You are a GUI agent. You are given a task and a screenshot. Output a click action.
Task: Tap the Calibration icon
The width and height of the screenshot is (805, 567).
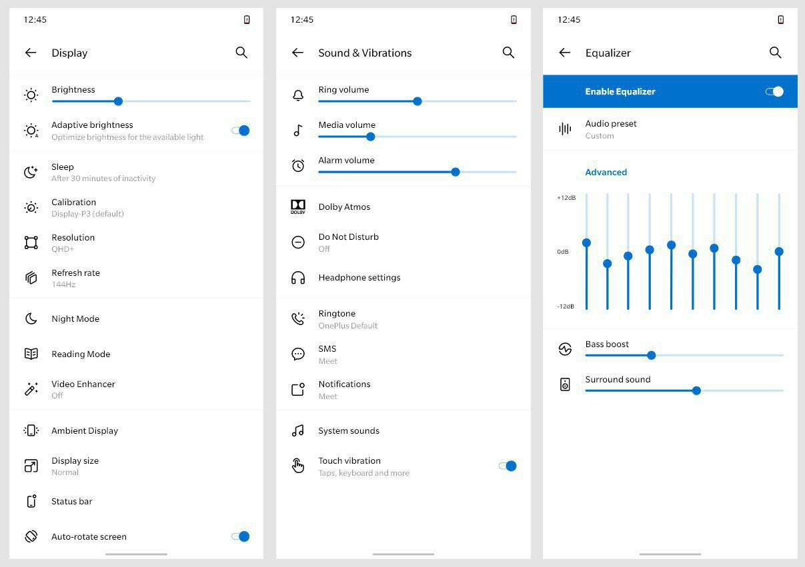coord(31,207)
